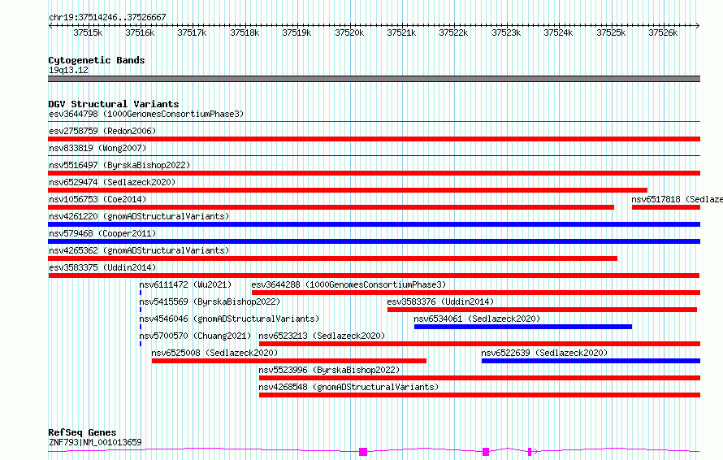Screen dimensions: 723x460
Task: Click the nsv6534061 (Sedlazeck2020) label
Action: [x=477, y=319]
